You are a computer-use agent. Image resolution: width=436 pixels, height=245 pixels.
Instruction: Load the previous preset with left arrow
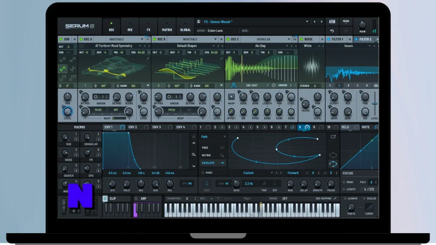pos(315,22)
